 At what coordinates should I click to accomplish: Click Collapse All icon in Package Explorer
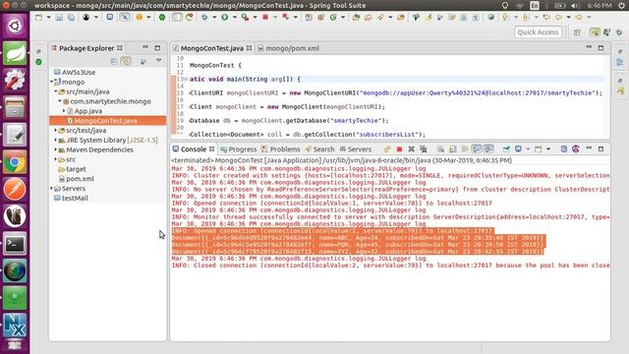(x=114, y=61)
